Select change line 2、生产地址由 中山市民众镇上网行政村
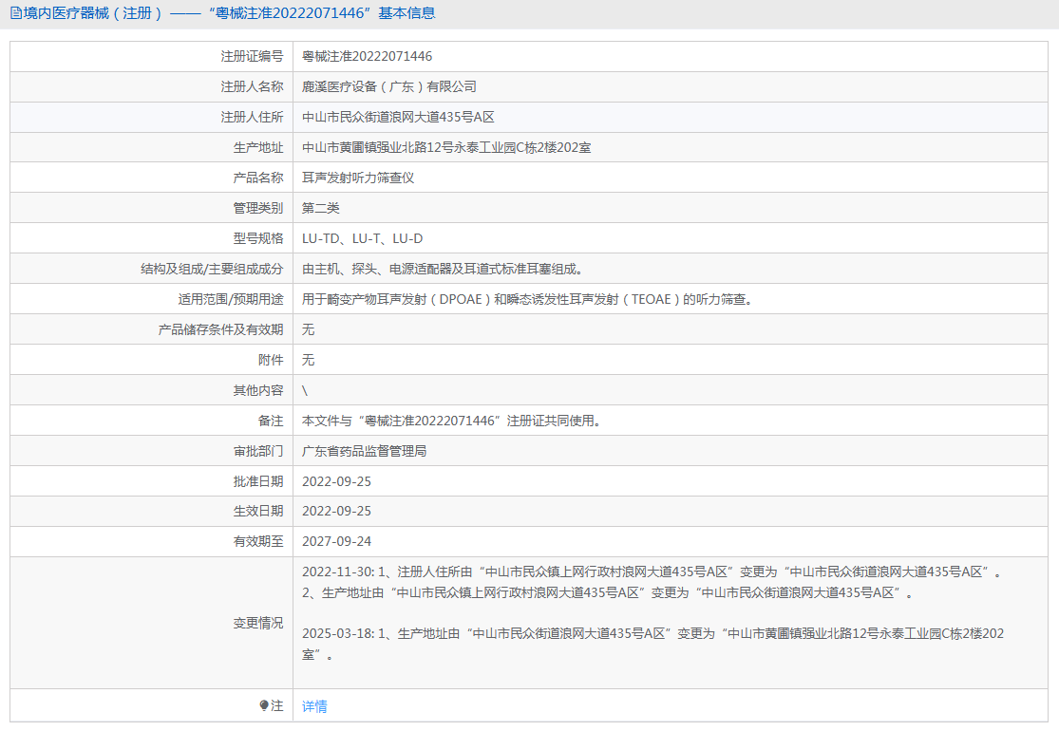Image resolution: width=1059 pixels, height=731 pixels. pos(608,592)
